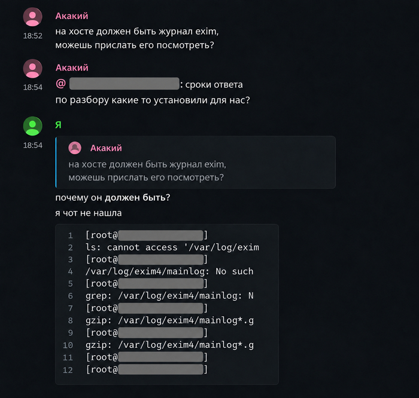This screenshot has height=398, width=419.
Task: Click the redacted mention after the @ sign
Action: (x=125, y=84)
